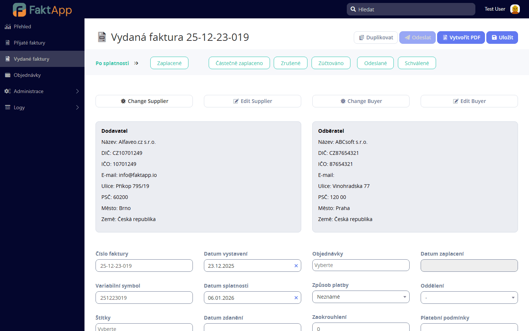Viewport: 529px width, 331px height.
Task: Open the Test User avatar
Action: (x=515, y=9)
